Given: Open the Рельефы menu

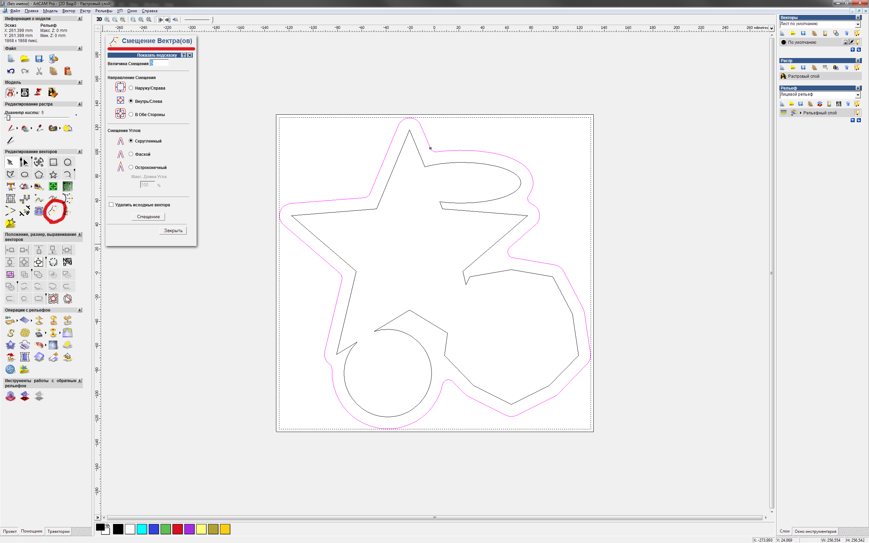Looking at the screenshot, I should point(104,11).
